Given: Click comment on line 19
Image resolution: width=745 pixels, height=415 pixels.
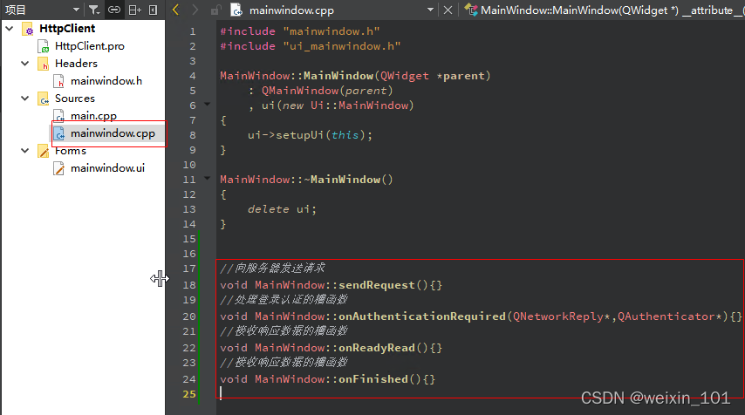Looking at the screenshot, I should click(x=284, y=300).
